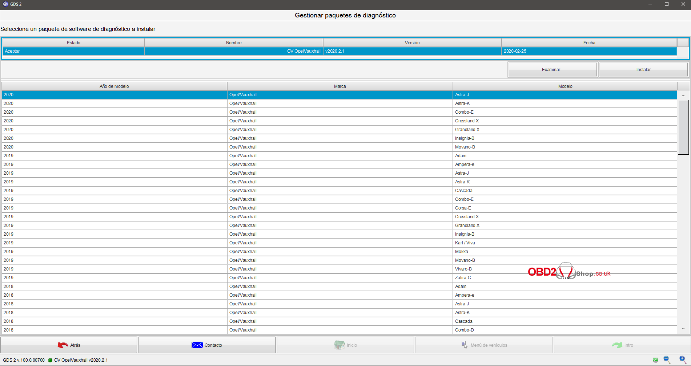Click the scrollbar down arrow in model list

coord(683,329)
